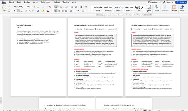Screen dimensions: 188x111
Task: Open the Styles Pane
Action: (x=149, y=8)
